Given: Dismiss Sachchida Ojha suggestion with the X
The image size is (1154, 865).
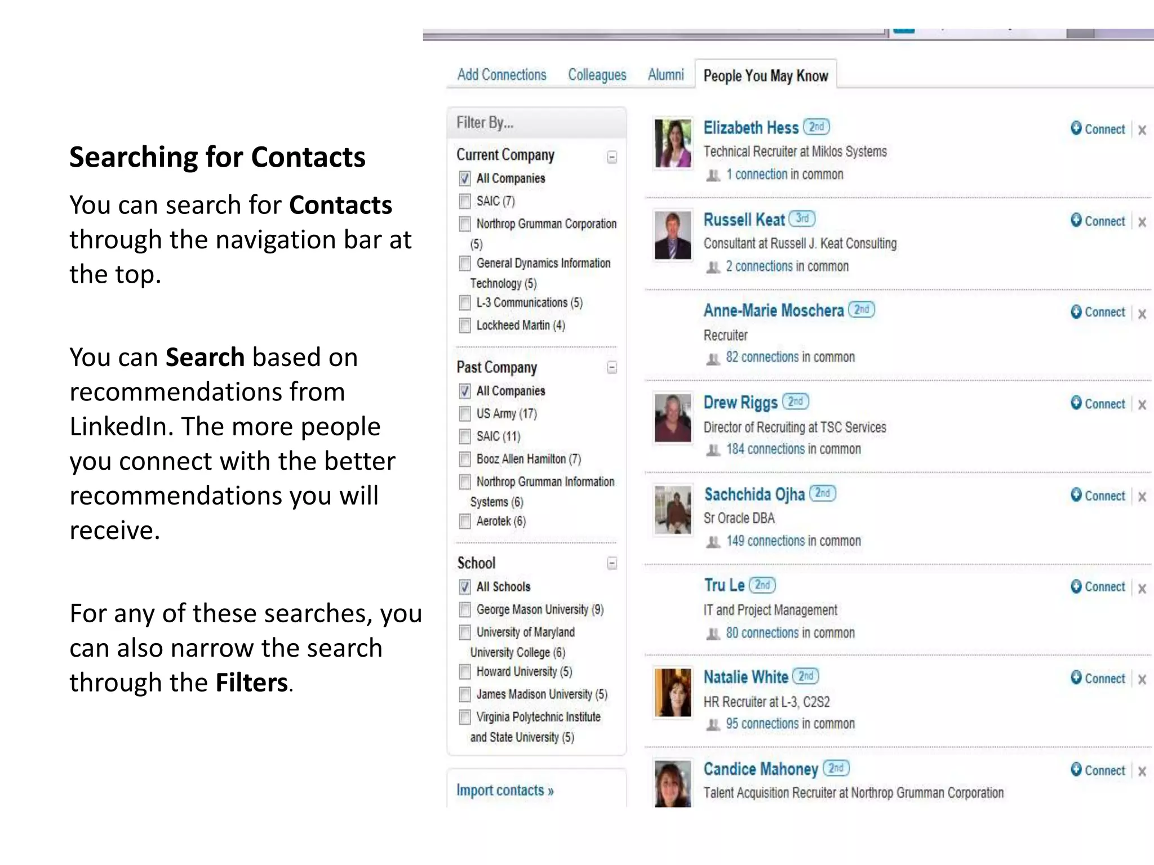Looking at the screenshot, I should pyautogui.click(x=1142, y=497).
